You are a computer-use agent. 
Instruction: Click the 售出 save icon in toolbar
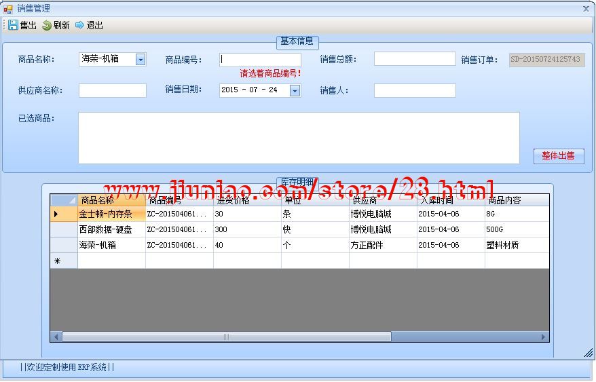point(14,25)
